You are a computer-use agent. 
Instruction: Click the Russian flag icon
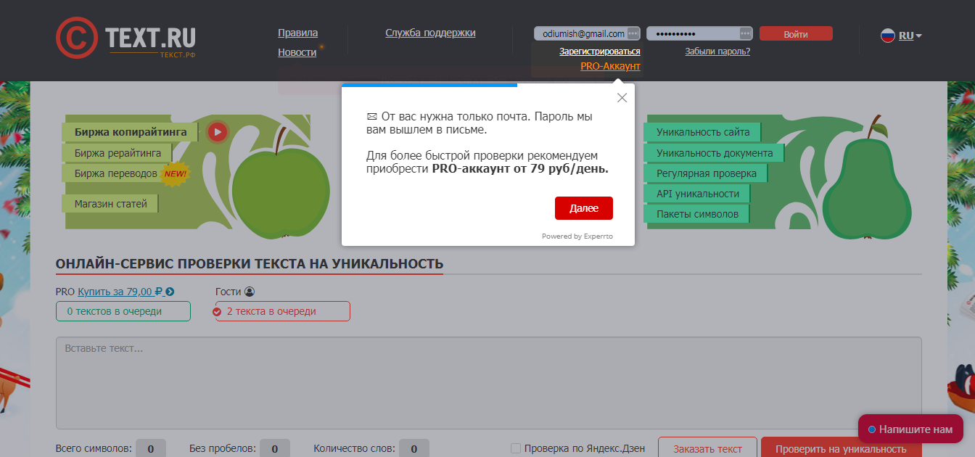click(x=887, y=36)
